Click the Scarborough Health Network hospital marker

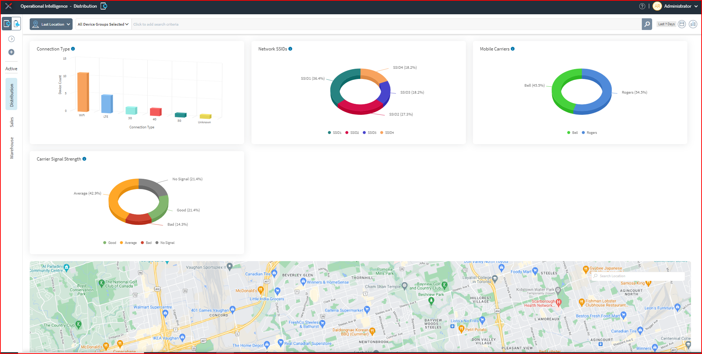point(558,302)
